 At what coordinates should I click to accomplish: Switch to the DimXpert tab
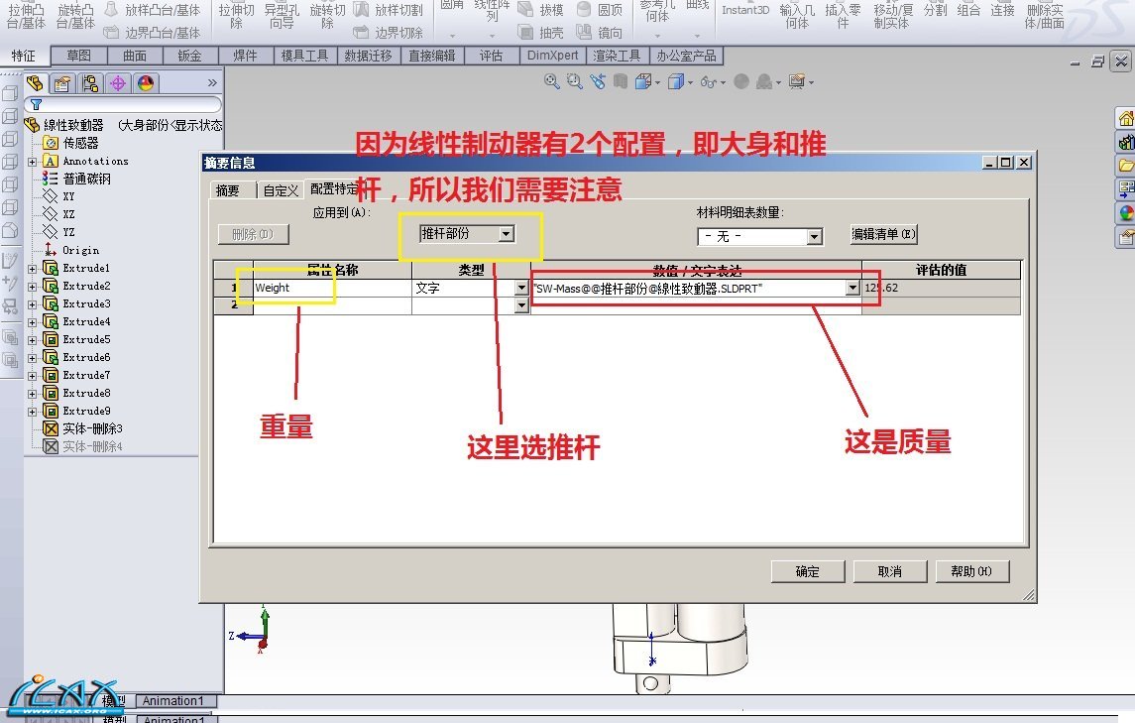tap(553, 56)
